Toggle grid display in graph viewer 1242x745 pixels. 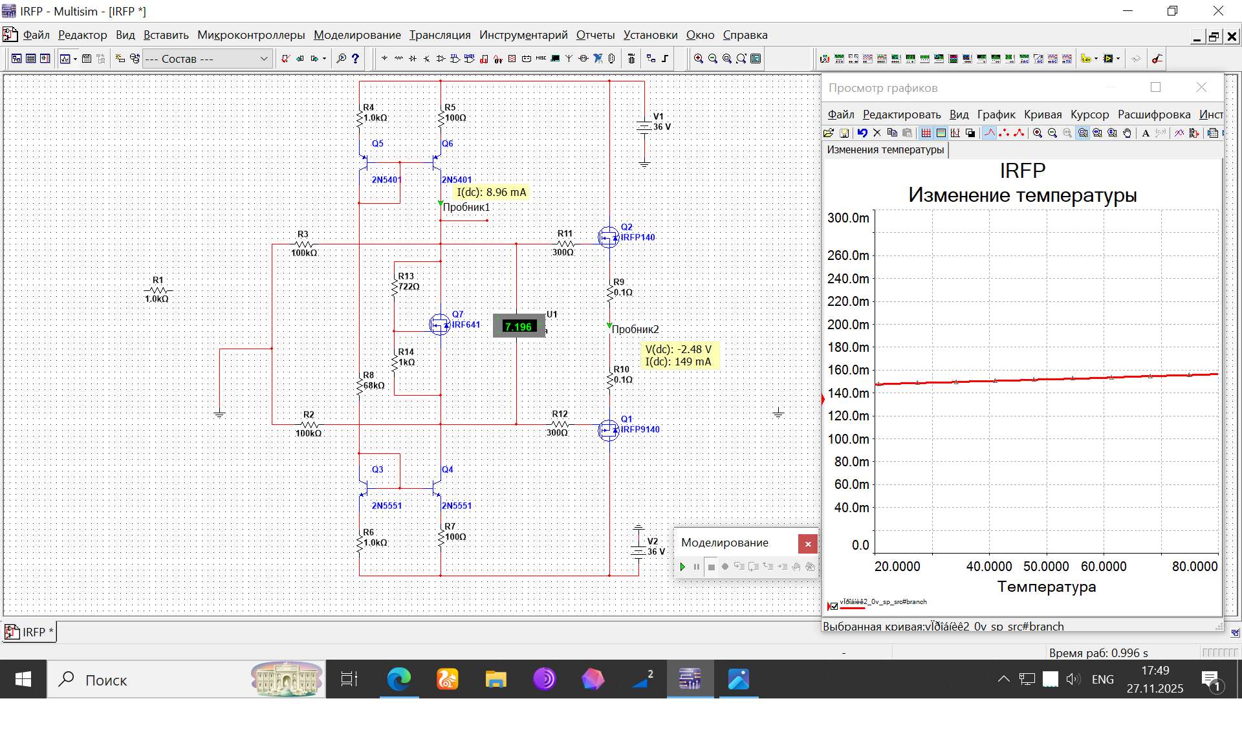point(926,133)
